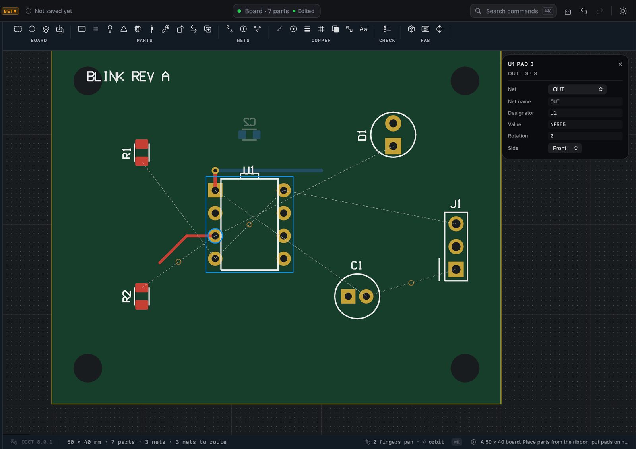636x449 pixels.
Task: Click the duplicate part icon
Action: tap(207, 29)
